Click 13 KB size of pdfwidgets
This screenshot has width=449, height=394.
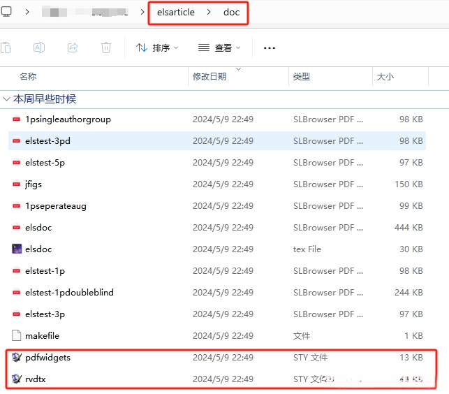[x=411, y=357]
